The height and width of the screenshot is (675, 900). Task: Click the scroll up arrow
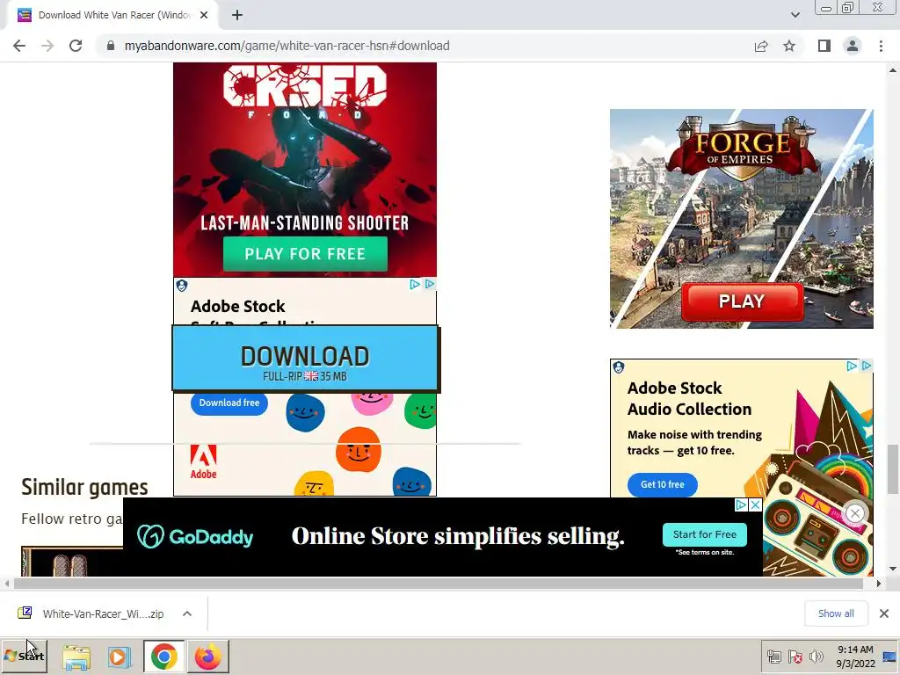click(893, 70)
